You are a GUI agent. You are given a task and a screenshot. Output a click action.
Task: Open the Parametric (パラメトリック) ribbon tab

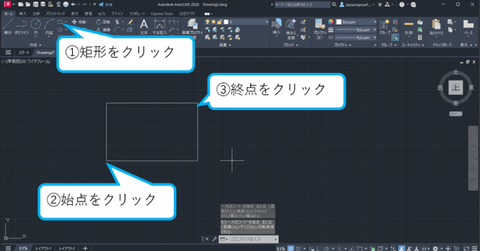56,14
